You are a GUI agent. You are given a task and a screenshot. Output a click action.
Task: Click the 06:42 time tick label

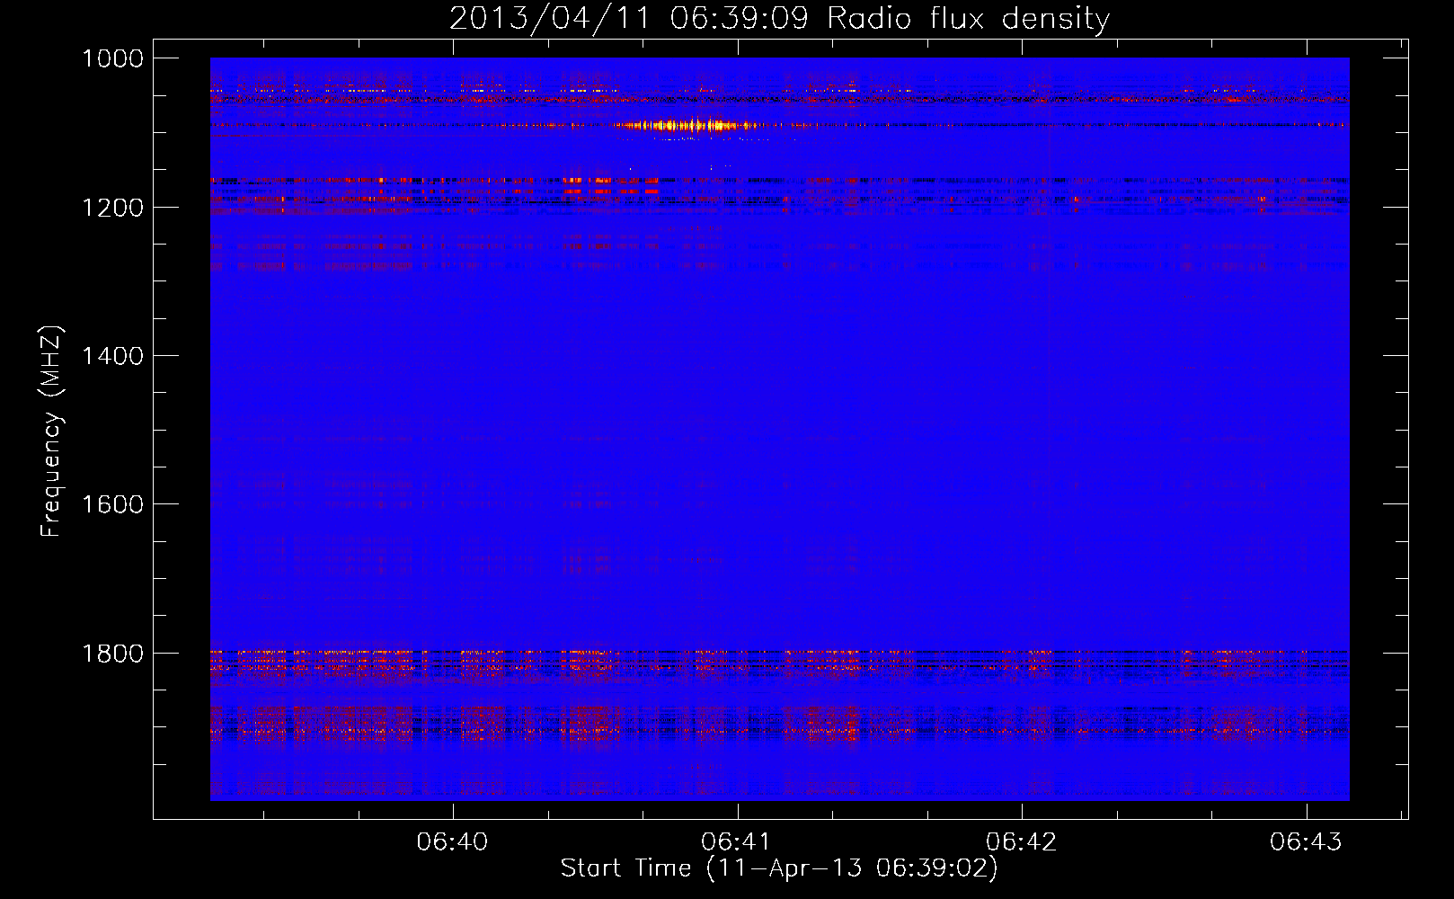click(1022, 841)
